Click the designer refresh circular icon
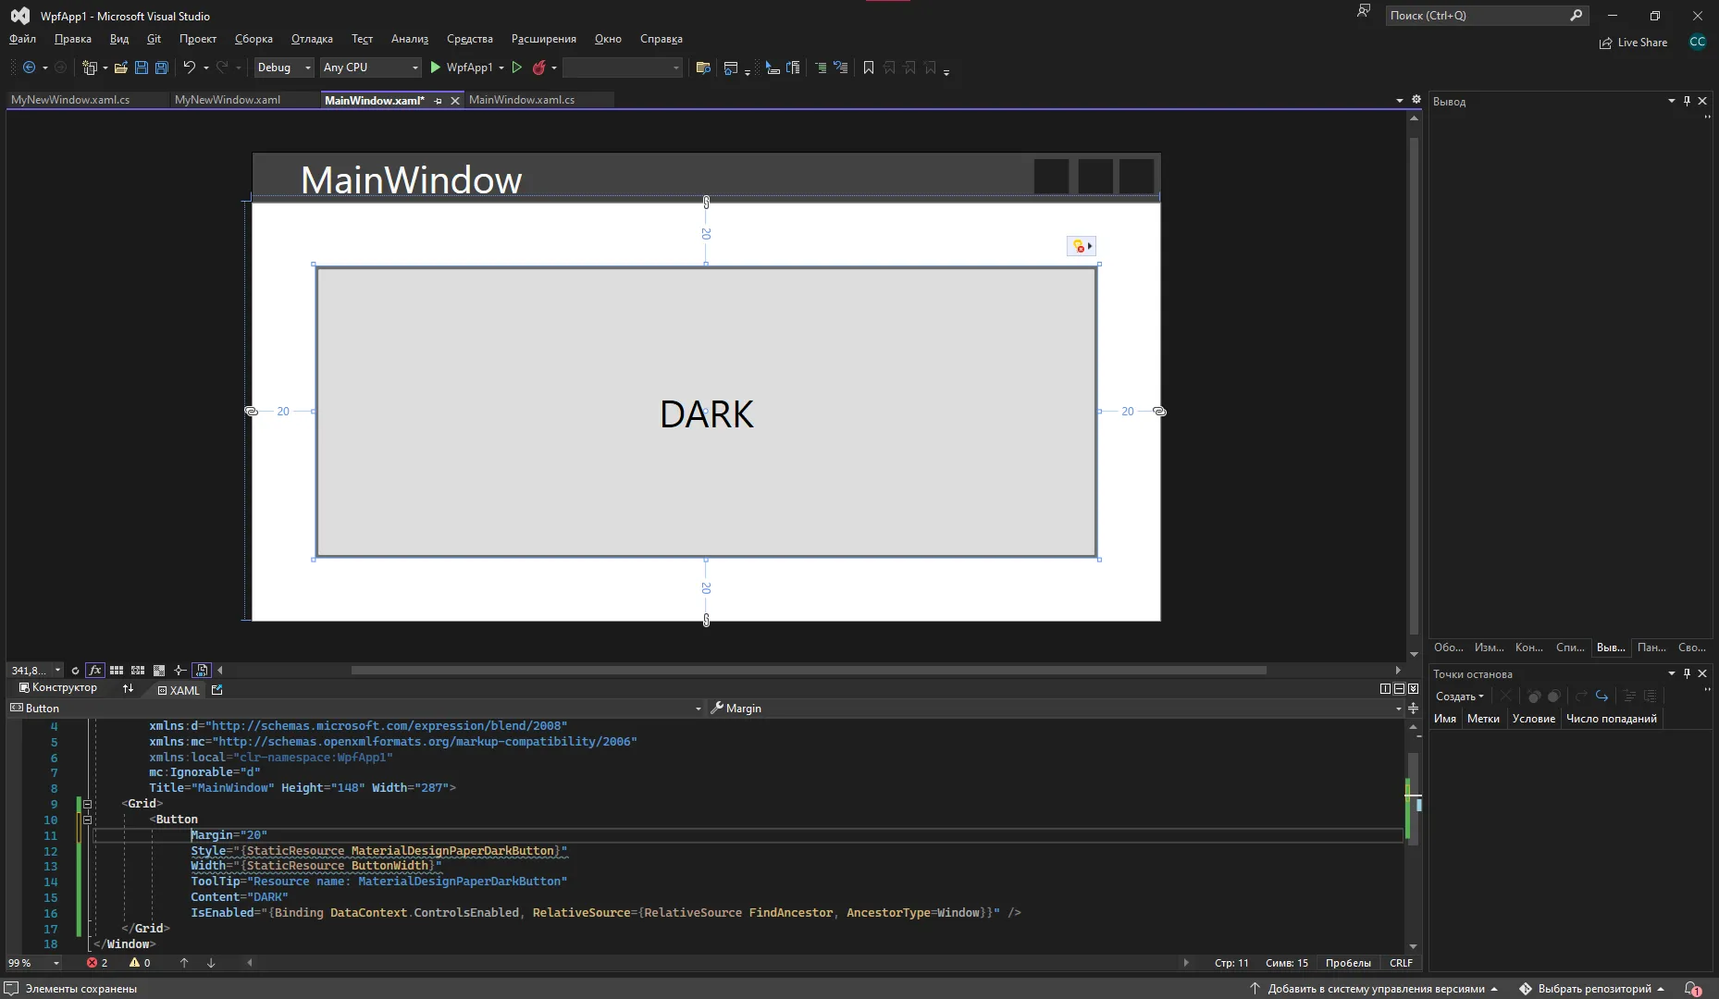This screenshot has width=1719, height=999. (x=75, y=671)
